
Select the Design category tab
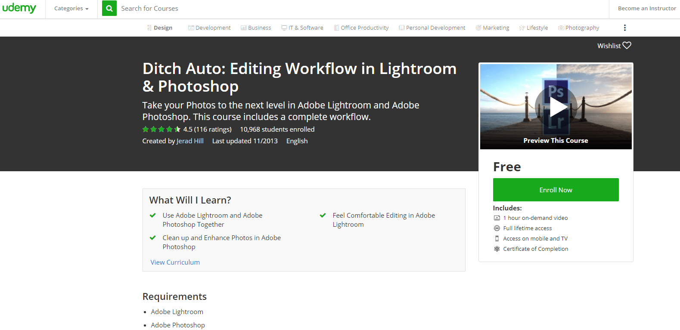tap(160, 28)
